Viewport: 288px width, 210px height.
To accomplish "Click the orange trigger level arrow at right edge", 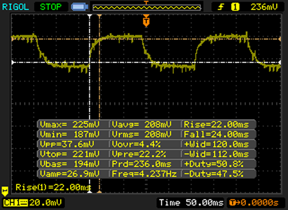I will click(x=280, y=39).
